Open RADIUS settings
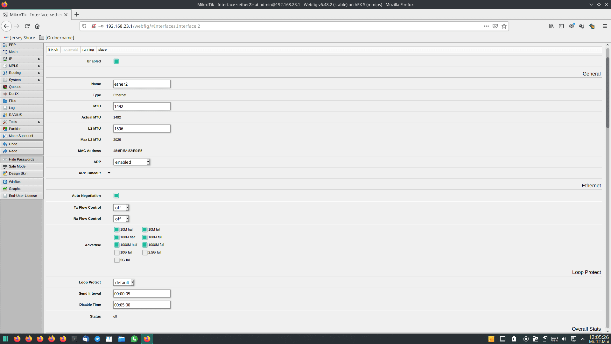Screen dimensions: 611x344 click(x=22, y=115)
